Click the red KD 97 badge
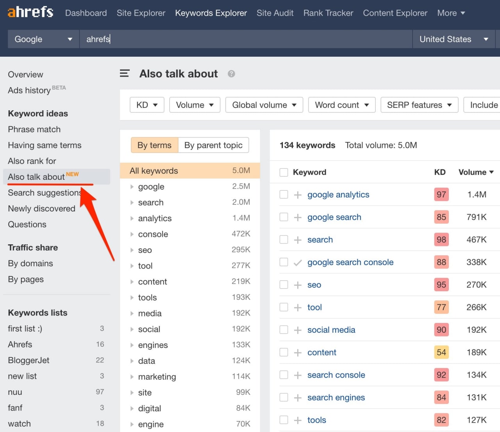Image resolution: width=500 pixels, height=432 pixels. (x=441, y=195)
